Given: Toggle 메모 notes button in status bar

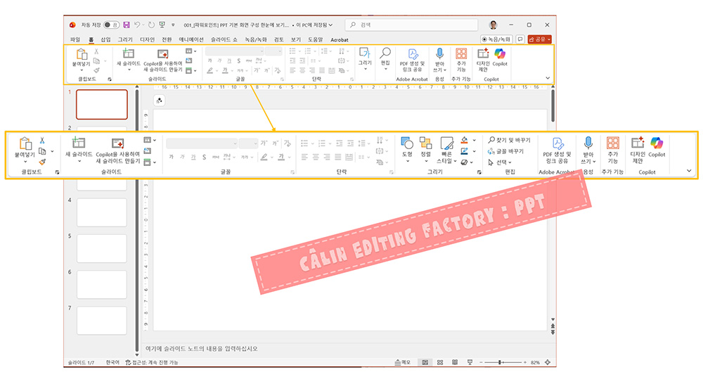Looking at the screenshot, I should (403, 362).
